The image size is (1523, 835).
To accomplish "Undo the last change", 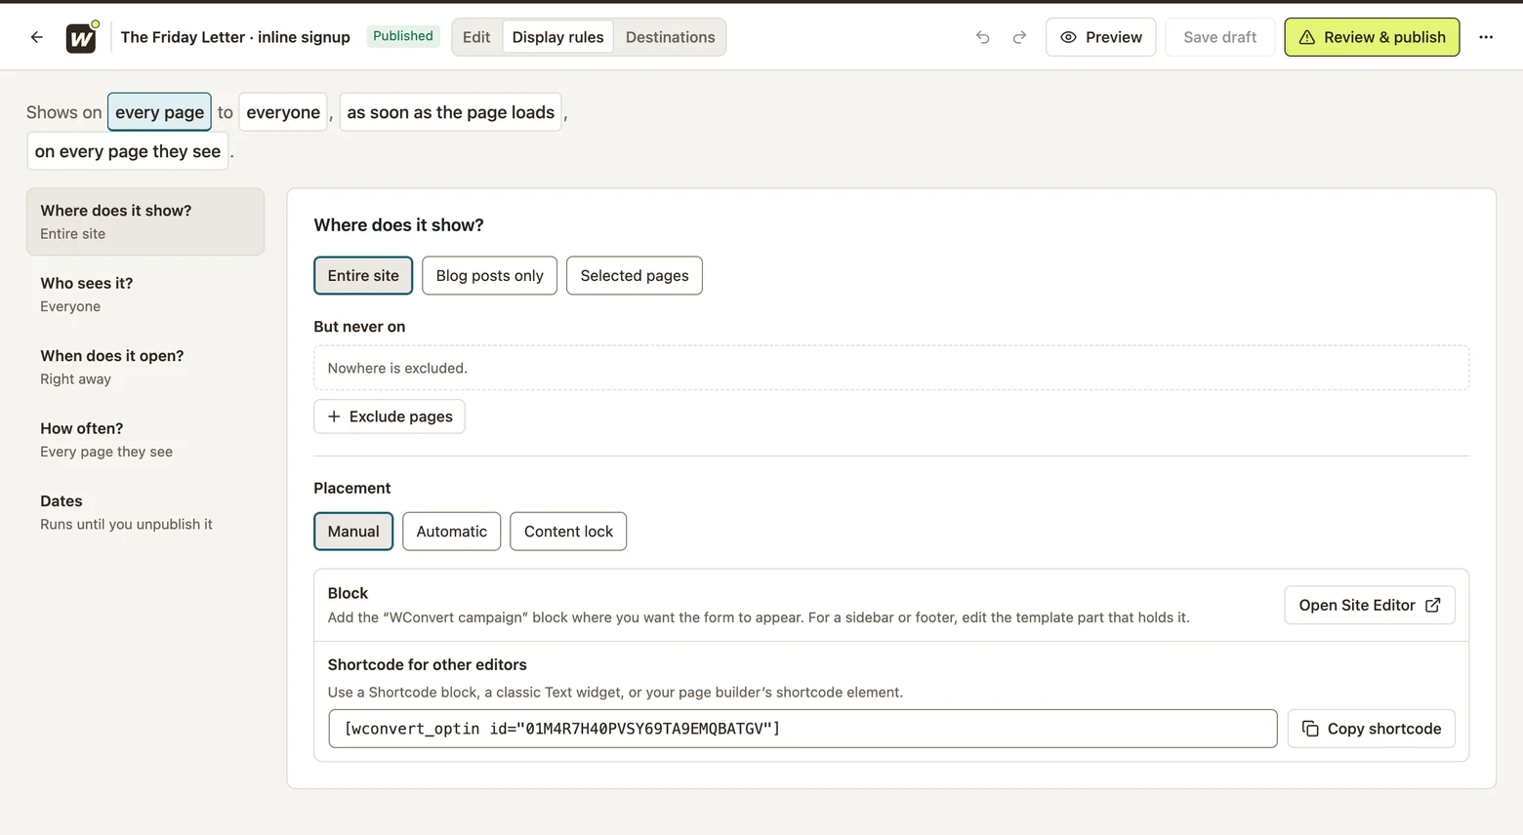I will pyautogui.click(x=983, y=37).
